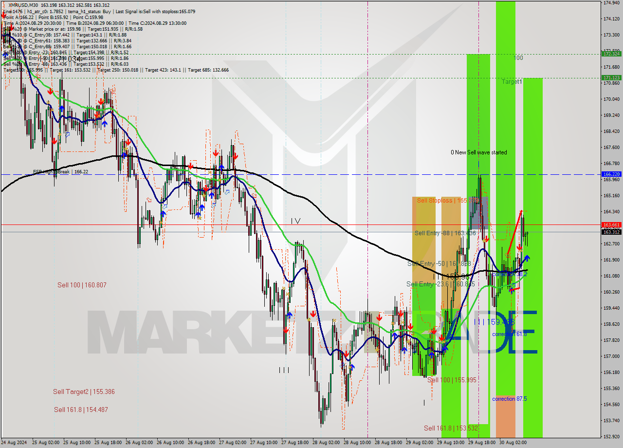623x448 pixels.
Task: Click the 'Sell Entry -88 | 163.436' label
Action: click(445, 233)
